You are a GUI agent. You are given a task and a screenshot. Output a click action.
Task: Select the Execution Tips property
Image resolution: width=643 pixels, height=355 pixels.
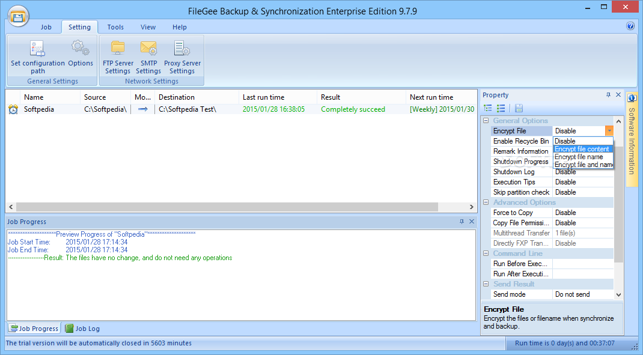(521, 182)
